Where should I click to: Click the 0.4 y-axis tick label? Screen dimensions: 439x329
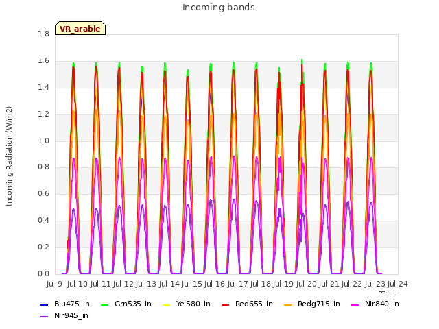point(43,220)
